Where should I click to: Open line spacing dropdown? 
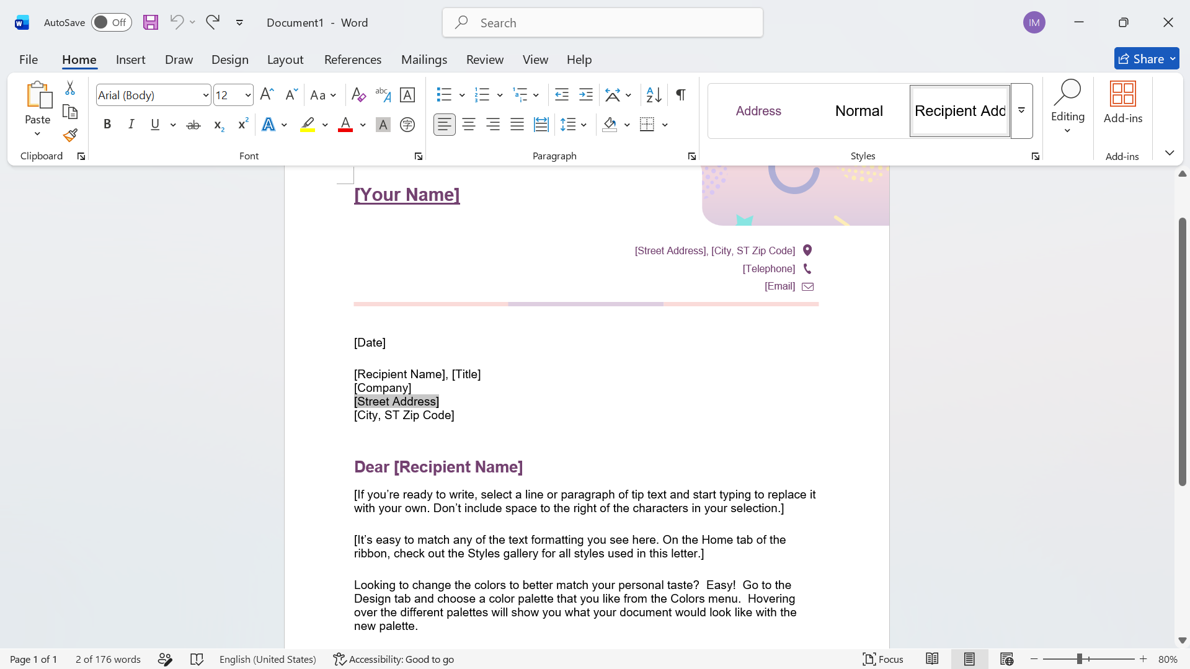tap(574, 125)
